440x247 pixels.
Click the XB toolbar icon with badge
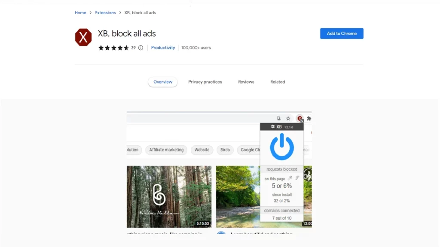click(x=300, y=119)
